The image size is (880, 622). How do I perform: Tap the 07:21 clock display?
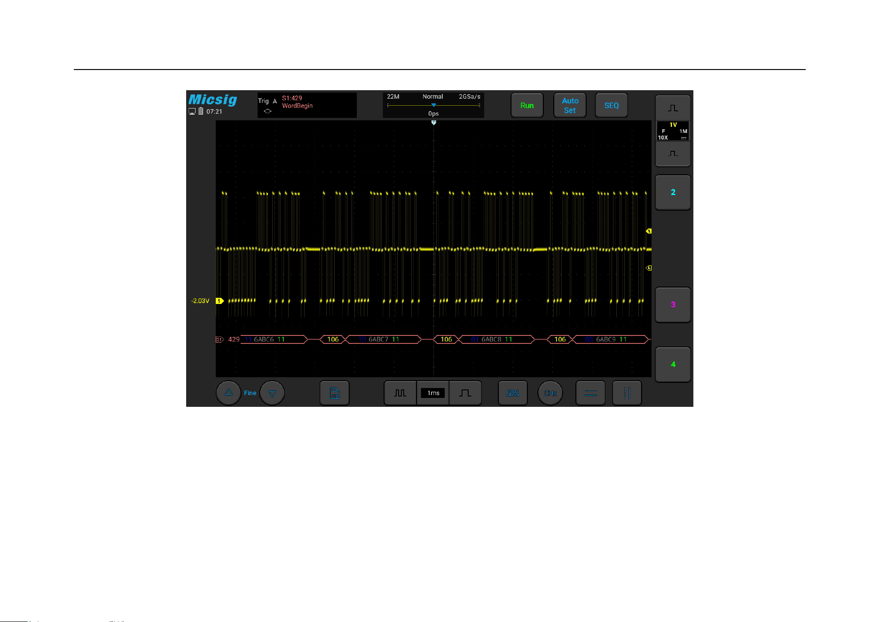[x=214, y=112]
